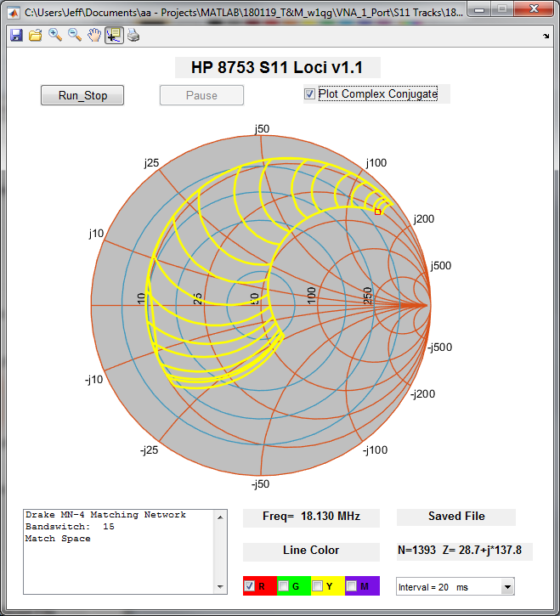Click the -j25 reactance label
This screenshot has width=560, height=616.
(x=149, y=449)
